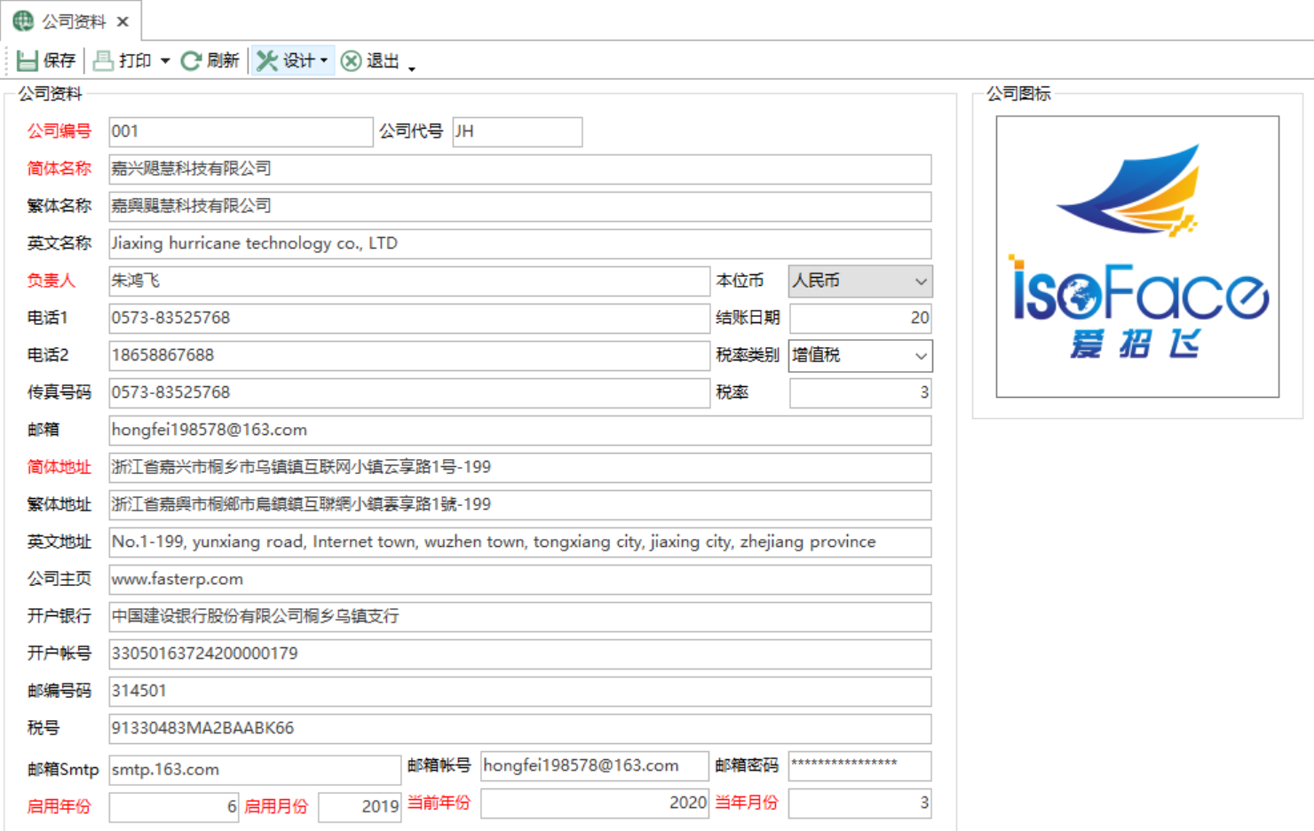The height and width of the screenshot is (831, 1314).
Task: Click the Exit (退出) circled X icon
Action: point(352,60)
